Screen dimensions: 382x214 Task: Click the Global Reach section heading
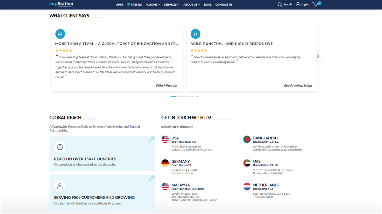[x=65, y=118]
